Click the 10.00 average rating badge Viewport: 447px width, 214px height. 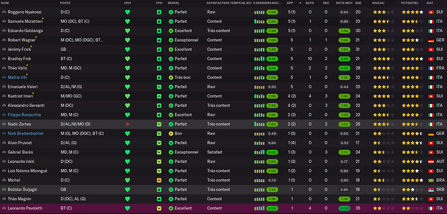click(x=344, y=208)
